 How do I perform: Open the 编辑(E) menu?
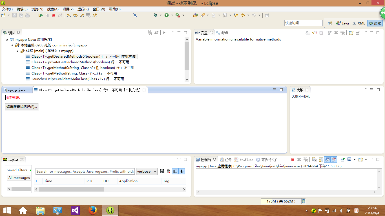click(22, 9)
